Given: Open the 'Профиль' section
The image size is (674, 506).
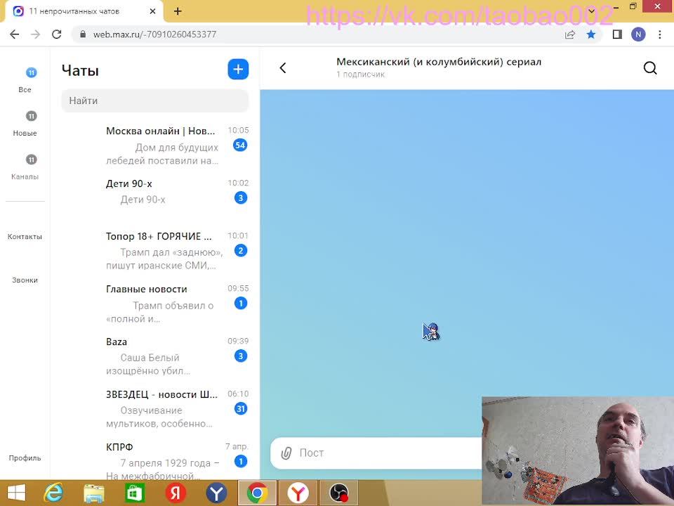Looking at the screenshot, I should pos(25,458).
